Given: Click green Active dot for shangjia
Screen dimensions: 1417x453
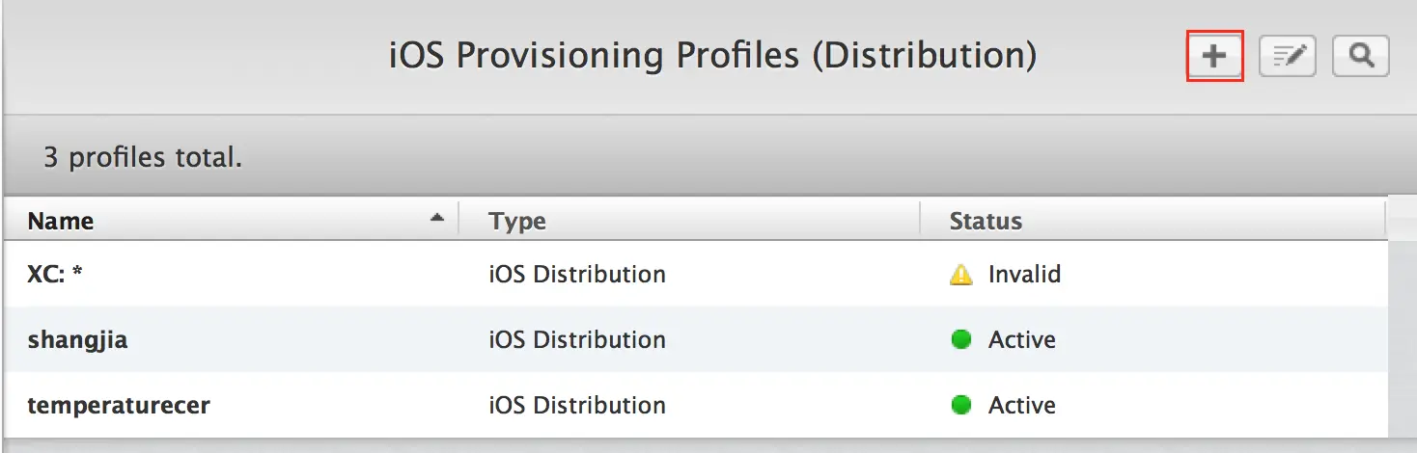Looking at the screenshot, I should [960, 339].
